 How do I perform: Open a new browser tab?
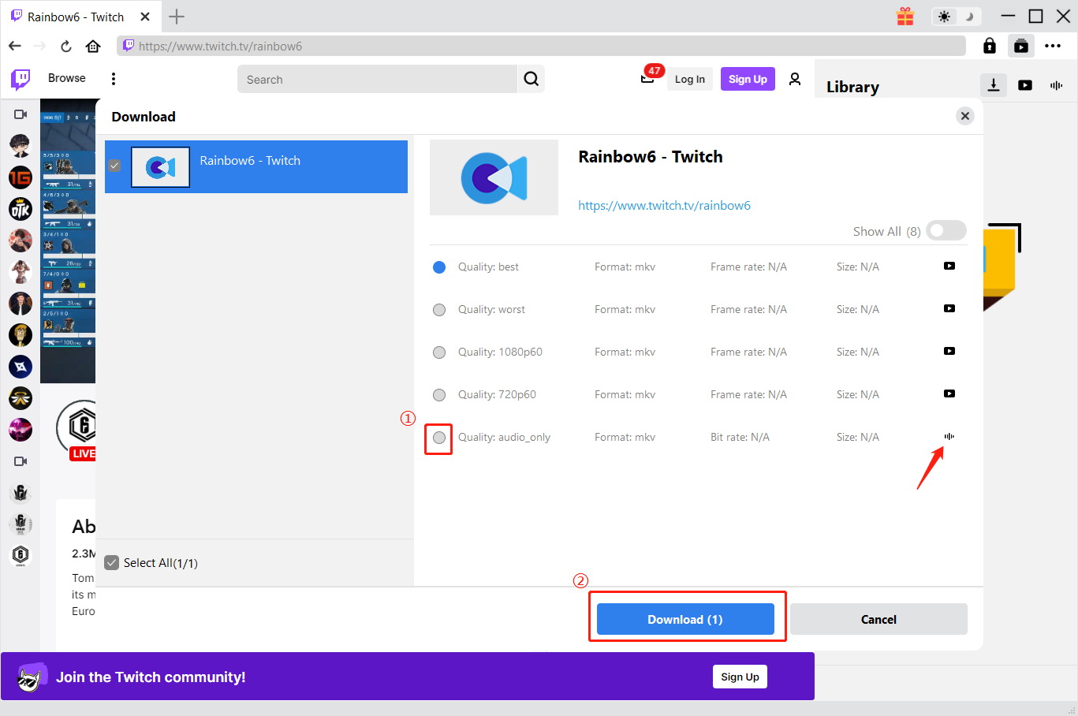[x=177, y=17]
